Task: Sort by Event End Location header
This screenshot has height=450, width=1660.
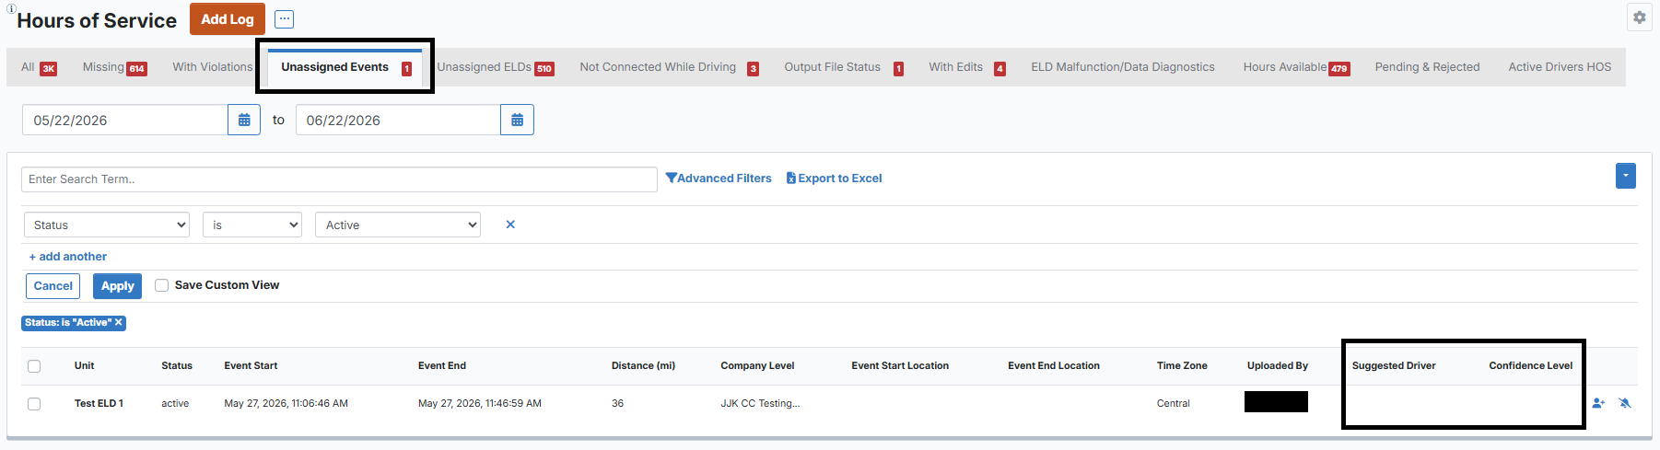Action: point(1054,366)
